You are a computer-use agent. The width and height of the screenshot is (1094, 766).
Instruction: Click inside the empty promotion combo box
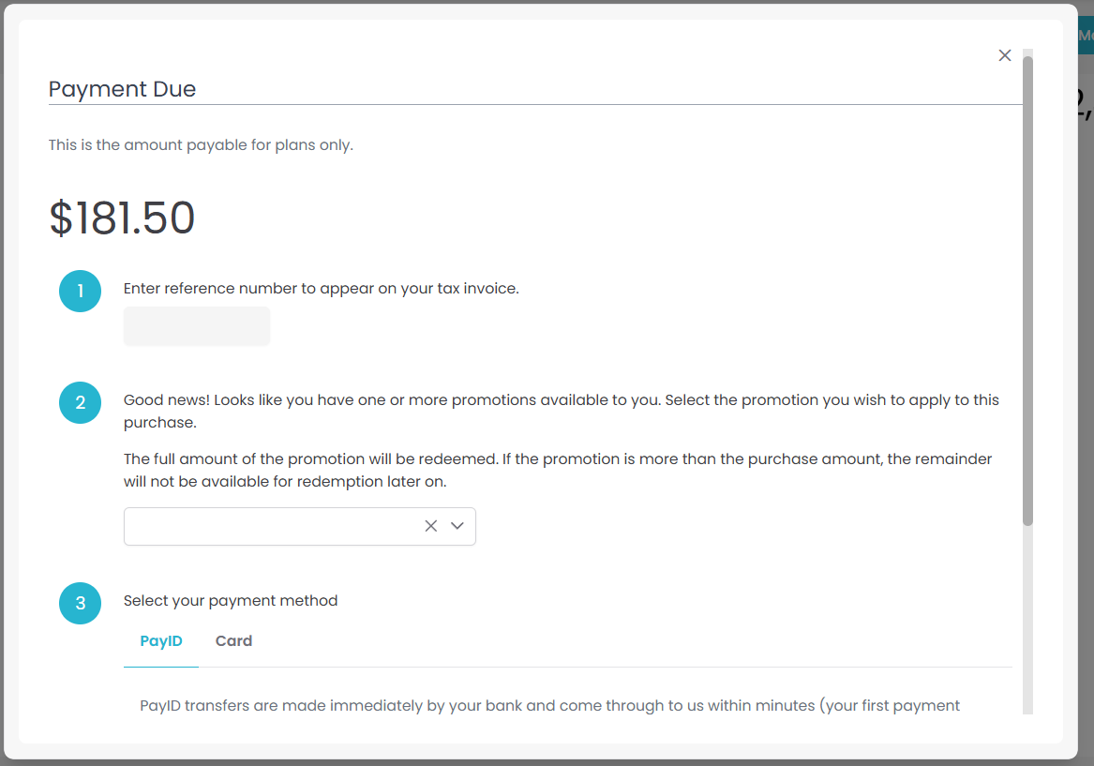(272, 527)
